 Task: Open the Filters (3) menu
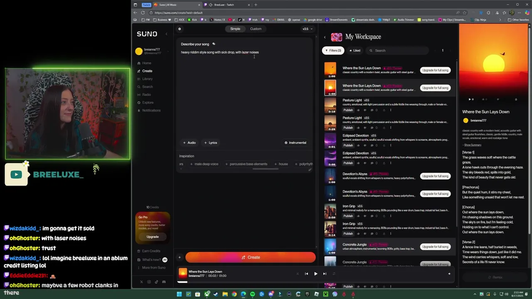pos(333,51)
